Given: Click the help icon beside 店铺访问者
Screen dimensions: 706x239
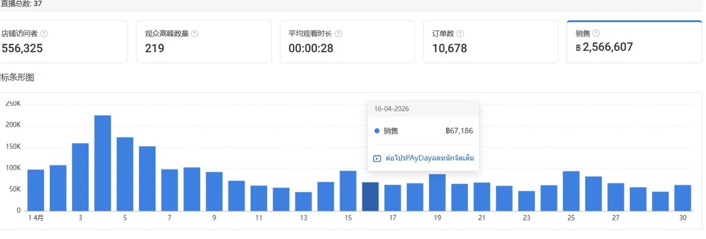Looking at the screenshot, I should point(44,34).
